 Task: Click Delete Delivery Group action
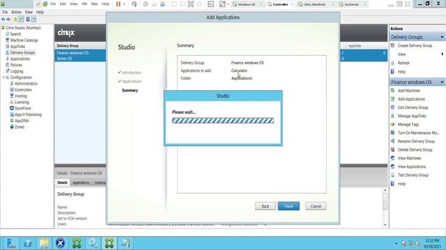tap(415, 150)
